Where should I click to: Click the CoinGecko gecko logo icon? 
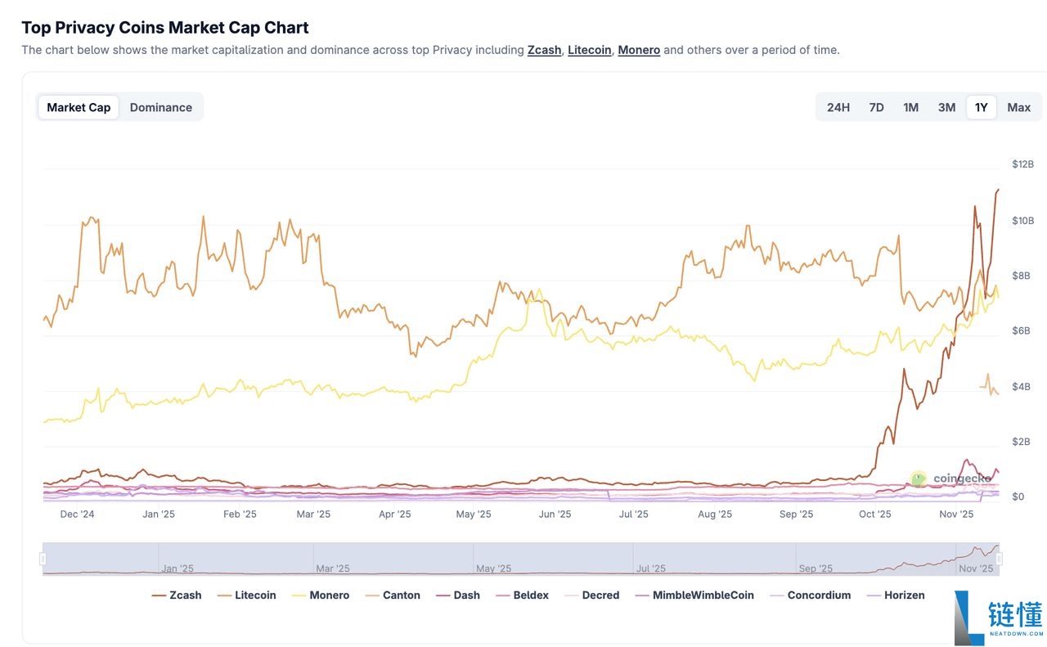(x=918, y=478)
